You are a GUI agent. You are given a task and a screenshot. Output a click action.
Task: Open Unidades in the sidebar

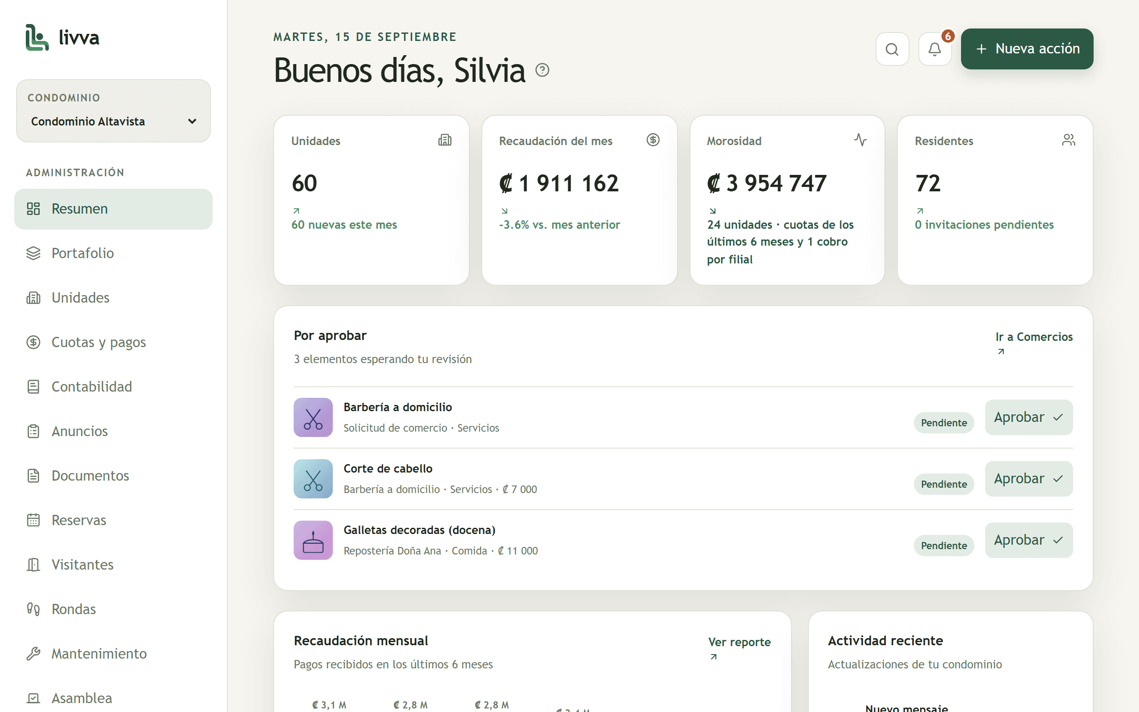(113, 298)
